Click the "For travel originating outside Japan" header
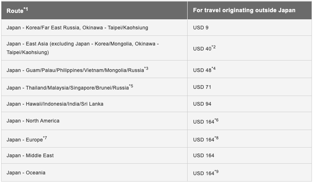Image resolution: width=313 pixels, height=183 pixels. coord(244,10)
